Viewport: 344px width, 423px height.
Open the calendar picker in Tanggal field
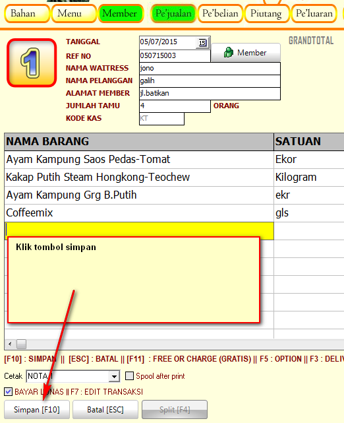pyautogui.click(x=202, y=43)
